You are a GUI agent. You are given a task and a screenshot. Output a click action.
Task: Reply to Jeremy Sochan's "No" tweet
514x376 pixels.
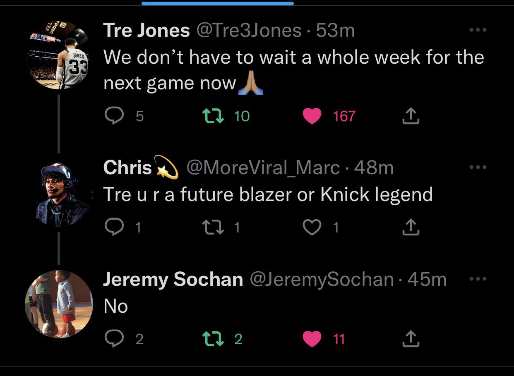tap(112, 339)
